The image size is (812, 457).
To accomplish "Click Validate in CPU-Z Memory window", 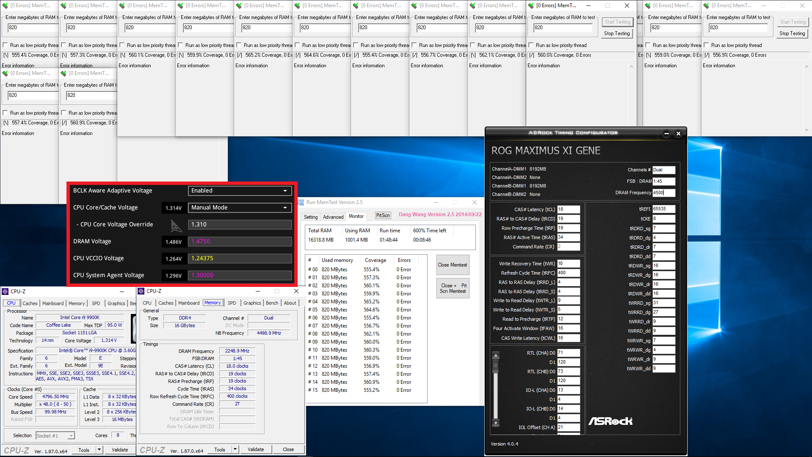I will [256, 449].
